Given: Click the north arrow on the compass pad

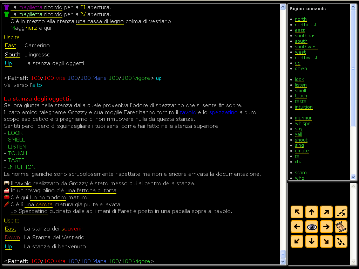Looking at the screenshot, I should coord(311,212).
